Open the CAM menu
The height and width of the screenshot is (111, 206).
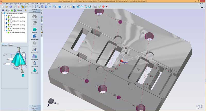pyautogui.click(x=37, y=4)
